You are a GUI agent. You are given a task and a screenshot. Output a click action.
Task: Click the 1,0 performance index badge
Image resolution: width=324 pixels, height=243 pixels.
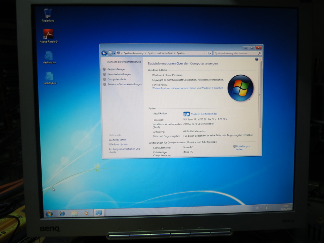point(186,114)
